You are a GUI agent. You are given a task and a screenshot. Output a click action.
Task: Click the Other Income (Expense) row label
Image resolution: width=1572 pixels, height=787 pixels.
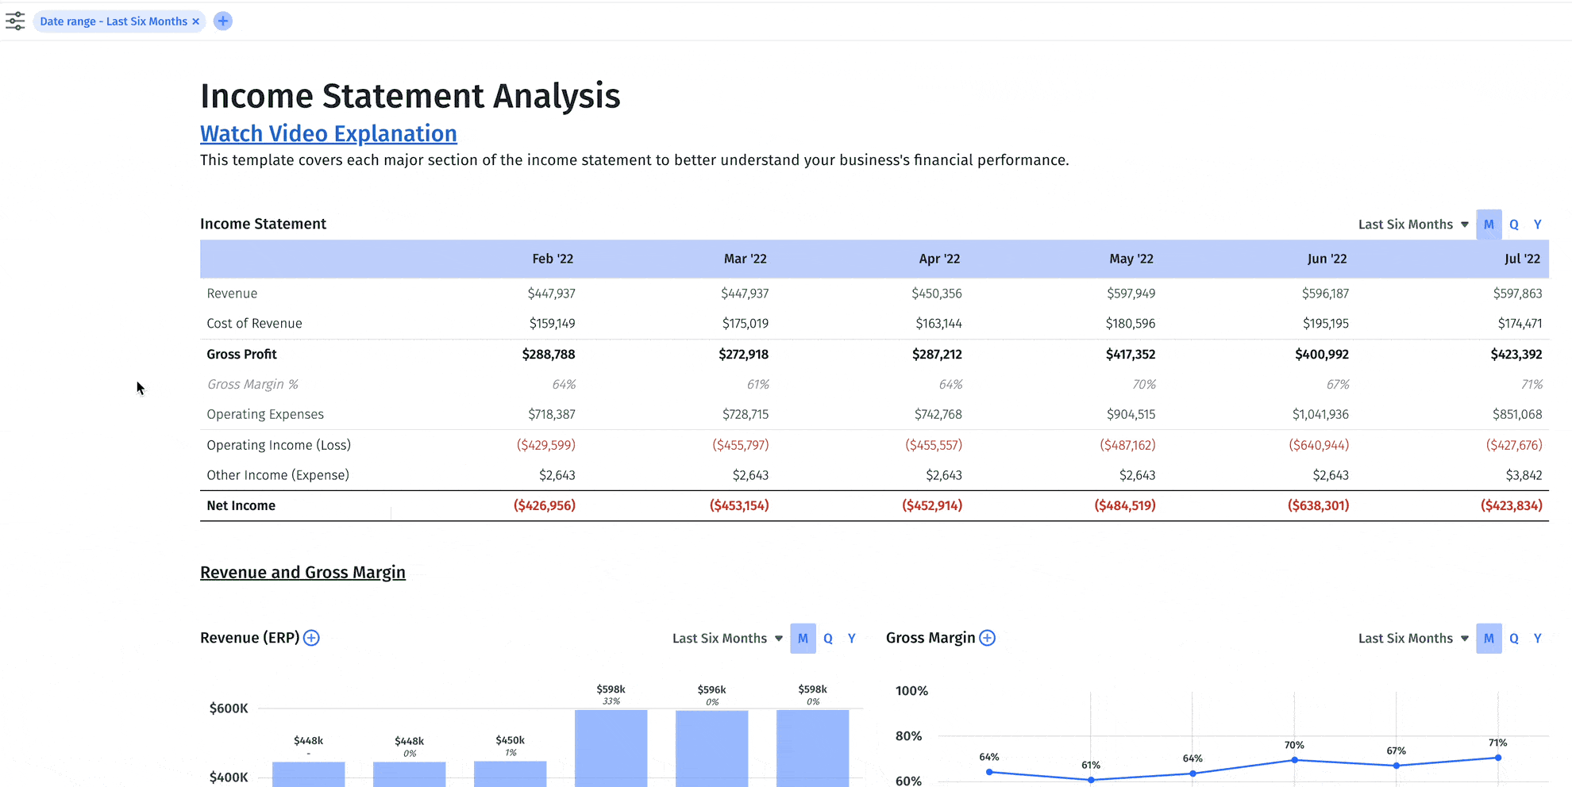[x=278, y=475]
